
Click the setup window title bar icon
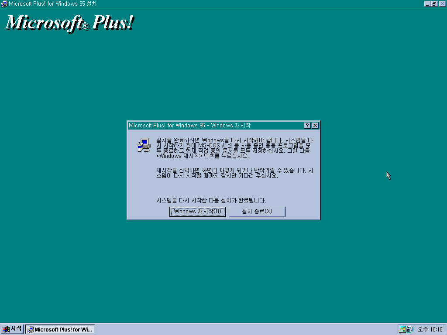point(4,3)
